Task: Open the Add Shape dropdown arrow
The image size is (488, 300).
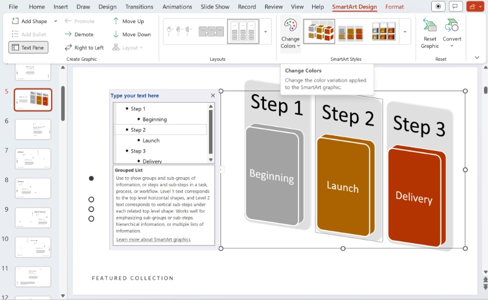Action: pos(56,21)
